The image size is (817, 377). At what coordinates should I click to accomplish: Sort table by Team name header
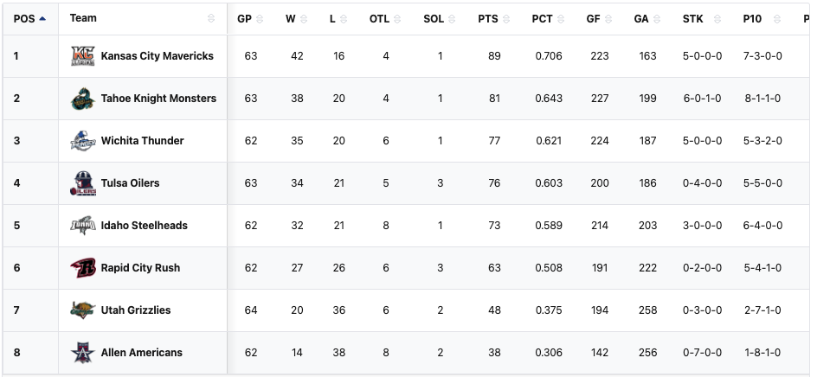[x=84, y=18]
